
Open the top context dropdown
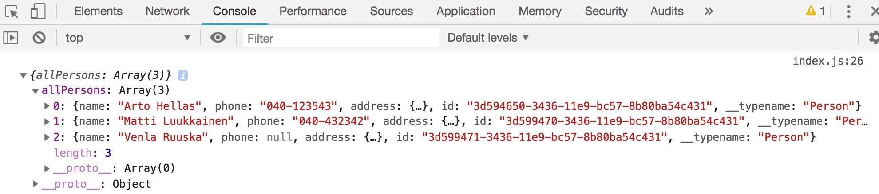coord(128,38)
